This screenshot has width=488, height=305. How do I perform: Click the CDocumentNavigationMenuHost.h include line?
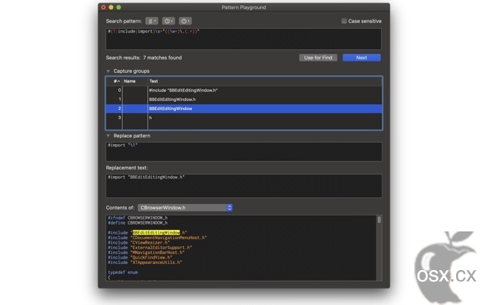(157, 237)
